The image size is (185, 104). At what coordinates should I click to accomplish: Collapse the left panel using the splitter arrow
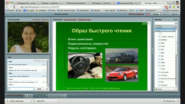pos(51,49)
